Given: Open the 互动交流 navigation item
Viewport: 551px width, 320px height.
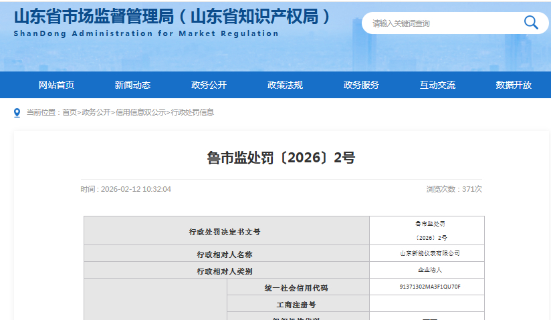Looking at the screenshot, I should click(x=437, y=85).
